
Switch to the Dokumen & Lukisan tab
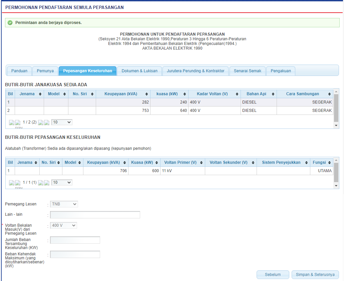pyautogui.click(x=139, y=71)
